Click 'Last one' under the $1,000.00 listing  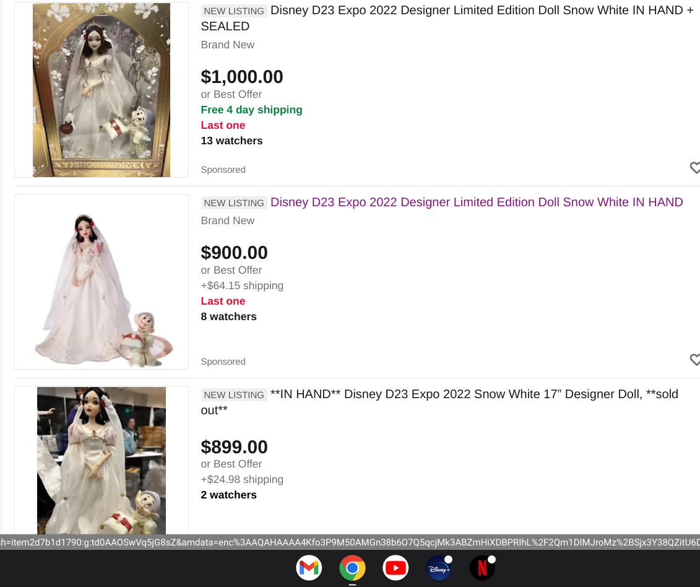click(223, 125)
